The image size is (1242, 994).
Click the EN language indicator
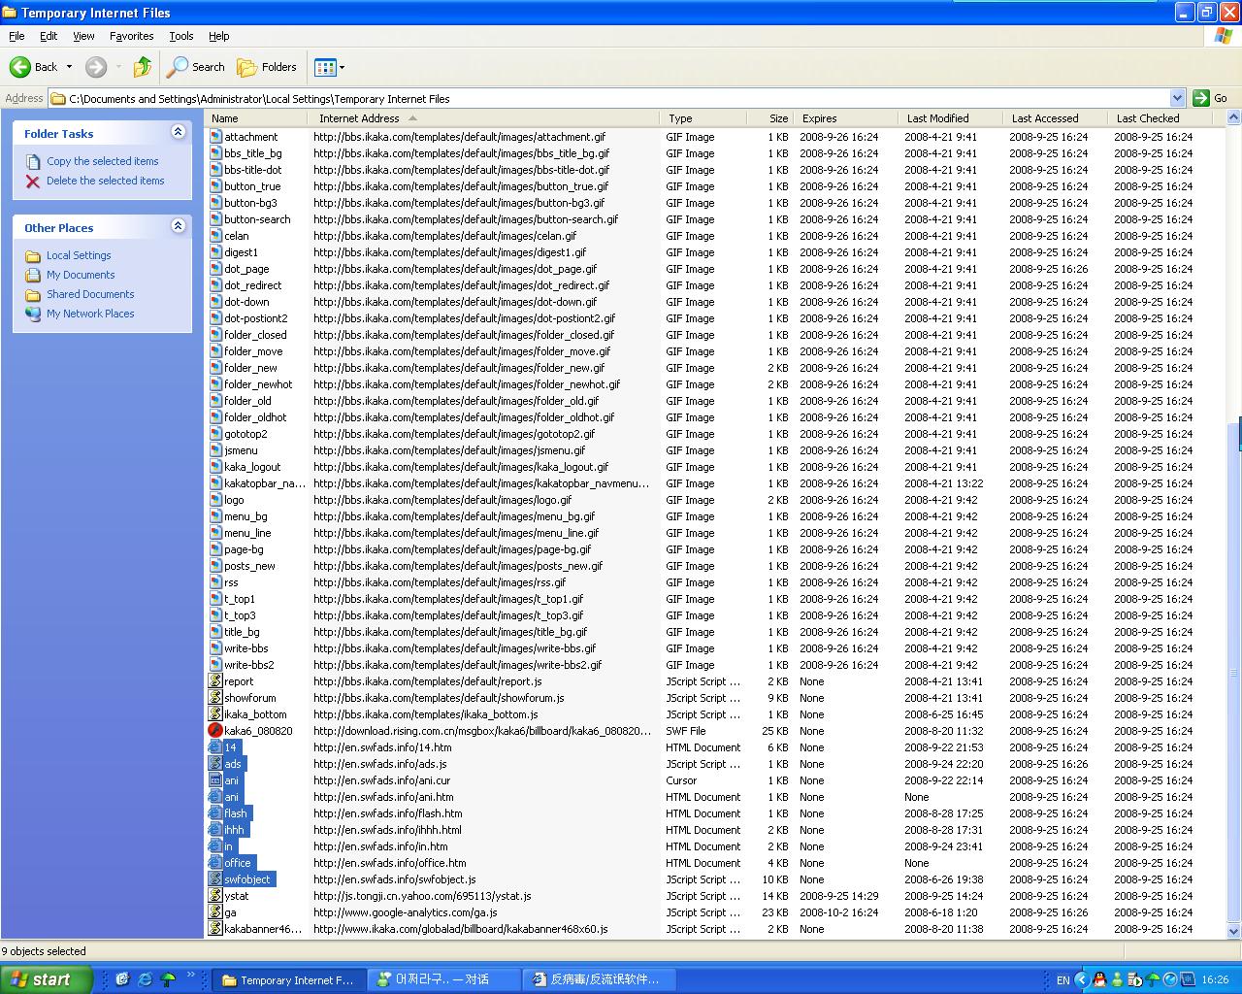click(x=1063, y=980)
